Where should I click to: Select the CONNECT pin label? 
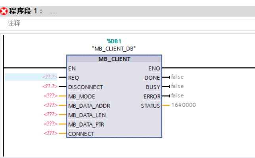click(81, 134)
